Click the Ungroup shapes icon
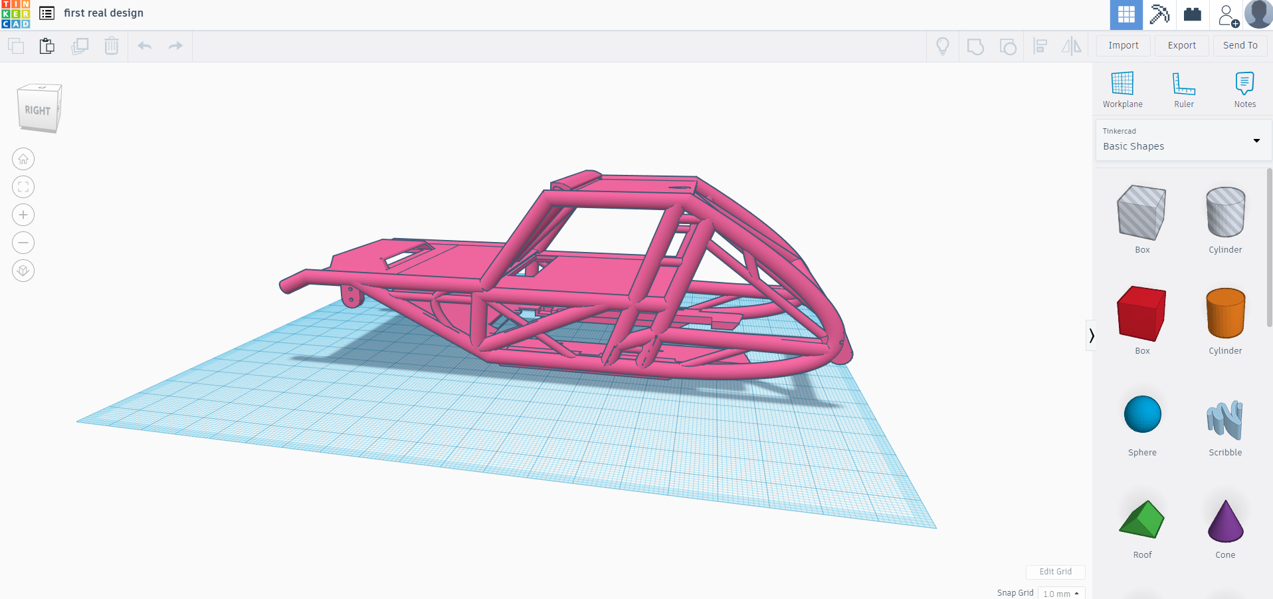This screenshot has height=599, width=1273. click(x=1008, y=47)
